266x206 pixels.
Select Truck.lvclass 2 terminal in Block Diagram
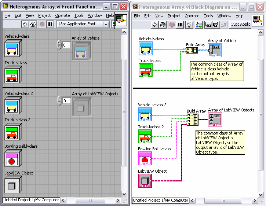(x=145, y=136)
